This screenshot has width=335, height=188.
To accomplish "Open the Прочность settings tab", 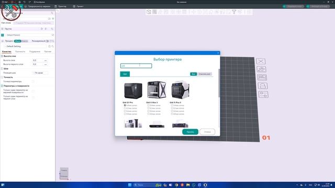I will (x=20, y=52).
